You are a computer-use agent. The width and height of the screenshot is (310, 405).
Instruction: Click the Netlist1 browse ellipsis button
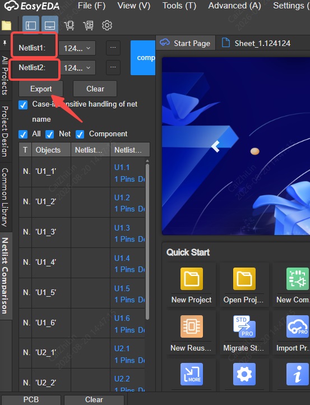pyautogui.click(x=113, y=48)
